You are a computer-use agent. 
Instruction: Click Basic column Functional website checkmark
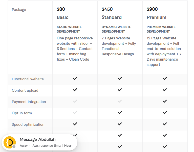tap(75, 79)
